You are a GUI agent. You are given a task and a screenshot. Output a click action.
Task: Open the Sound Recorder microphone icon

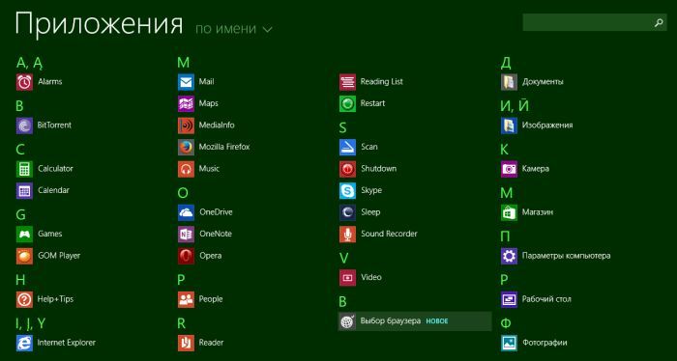point(347,234)
